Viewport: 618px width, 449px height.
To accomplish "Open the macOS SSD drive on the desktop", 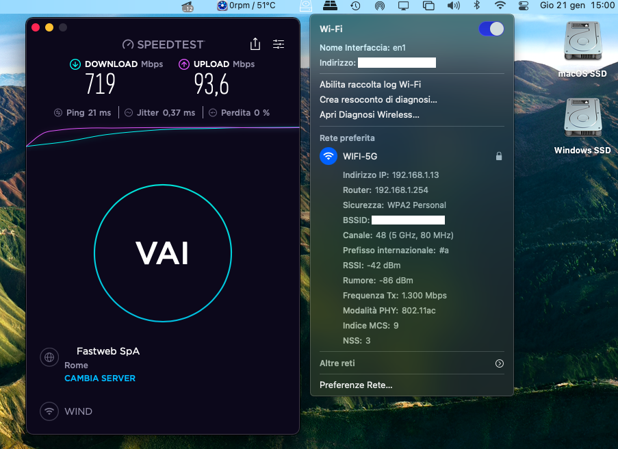I will 582,50.
